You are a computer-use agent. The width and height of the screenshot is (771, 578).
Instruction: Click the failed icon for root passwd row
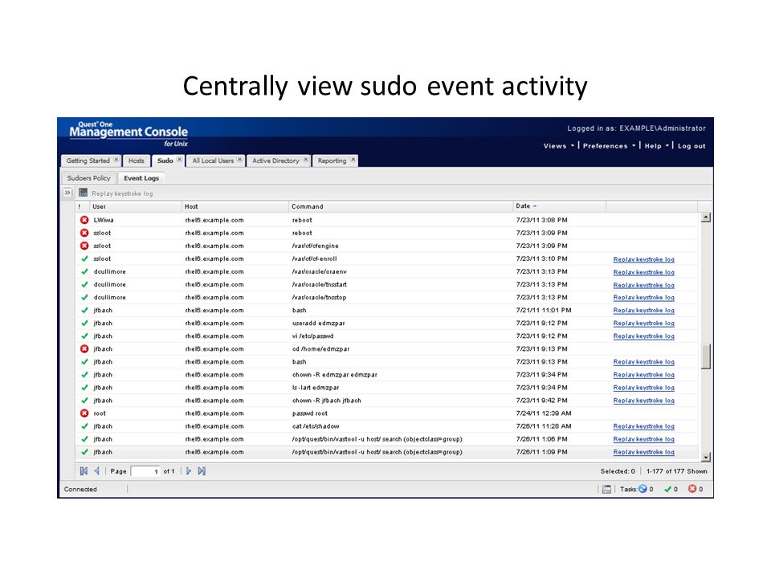tap(84, 413)
